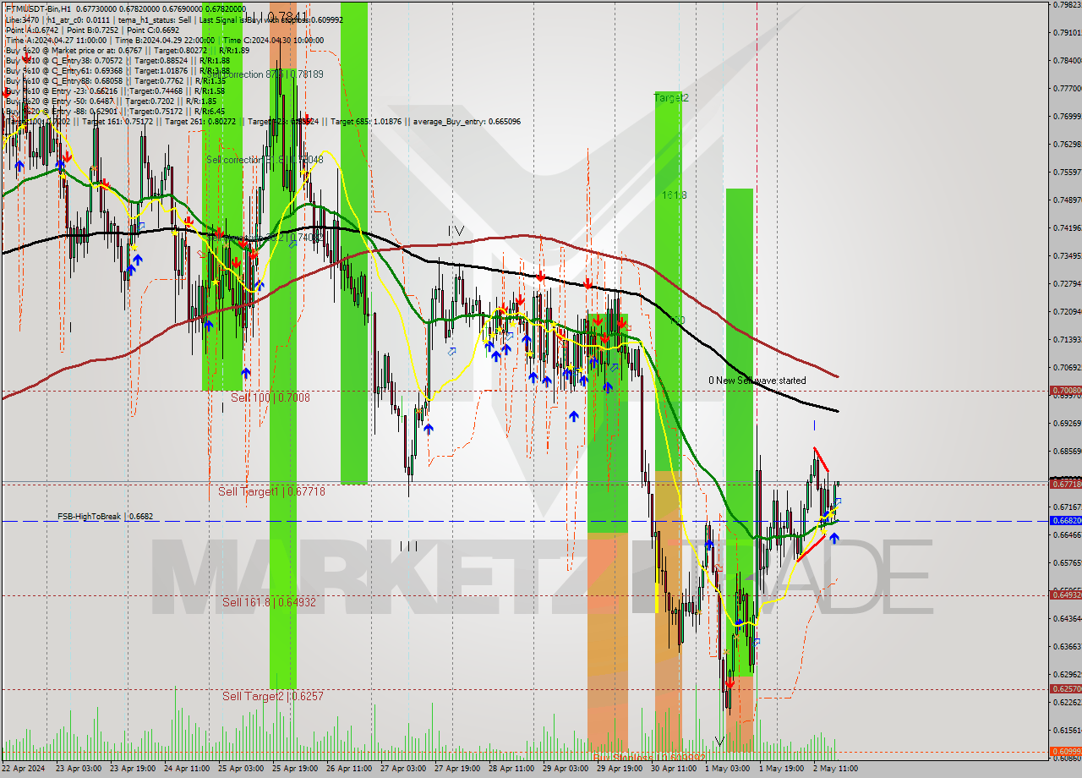Image resolution: width=1082 pixels, height=778 pixels.
Task: Click the red 0.62570 price axis tag
Action: 1065,689
